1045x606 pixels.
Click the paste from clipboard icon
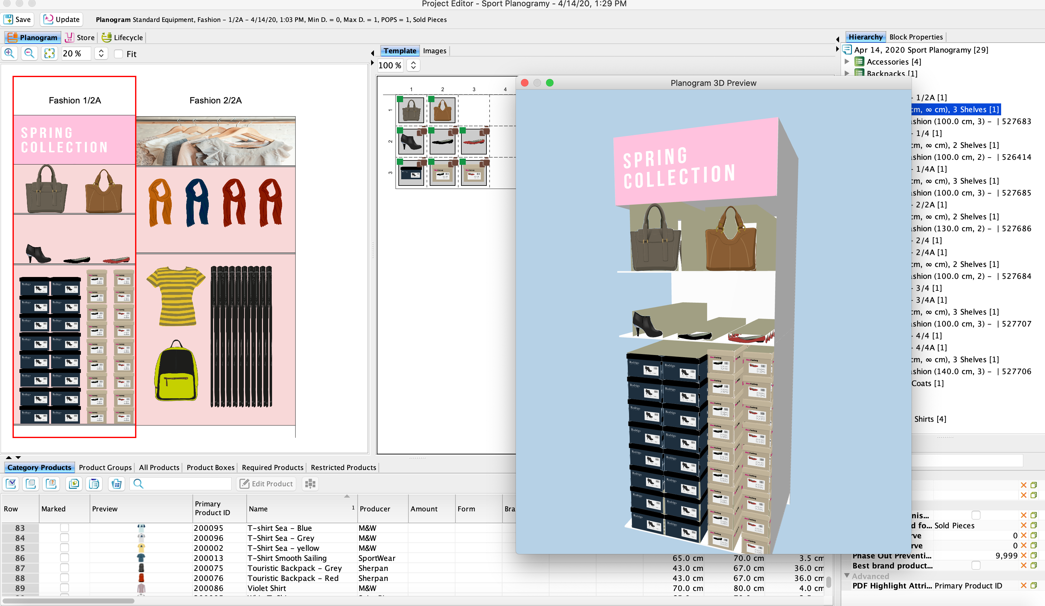(95, 484)
